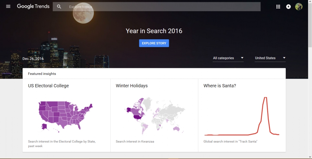Image resolution: width=312 pixels, height=159 pixels.
Task: Click the search magnifier icon
Action: 59,7
